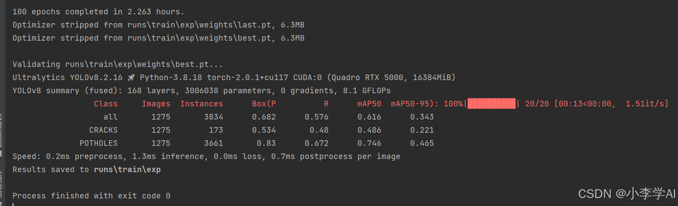The image size is (678, 206).
Task: Click the last.pt weights path
Action: point(199,25)
